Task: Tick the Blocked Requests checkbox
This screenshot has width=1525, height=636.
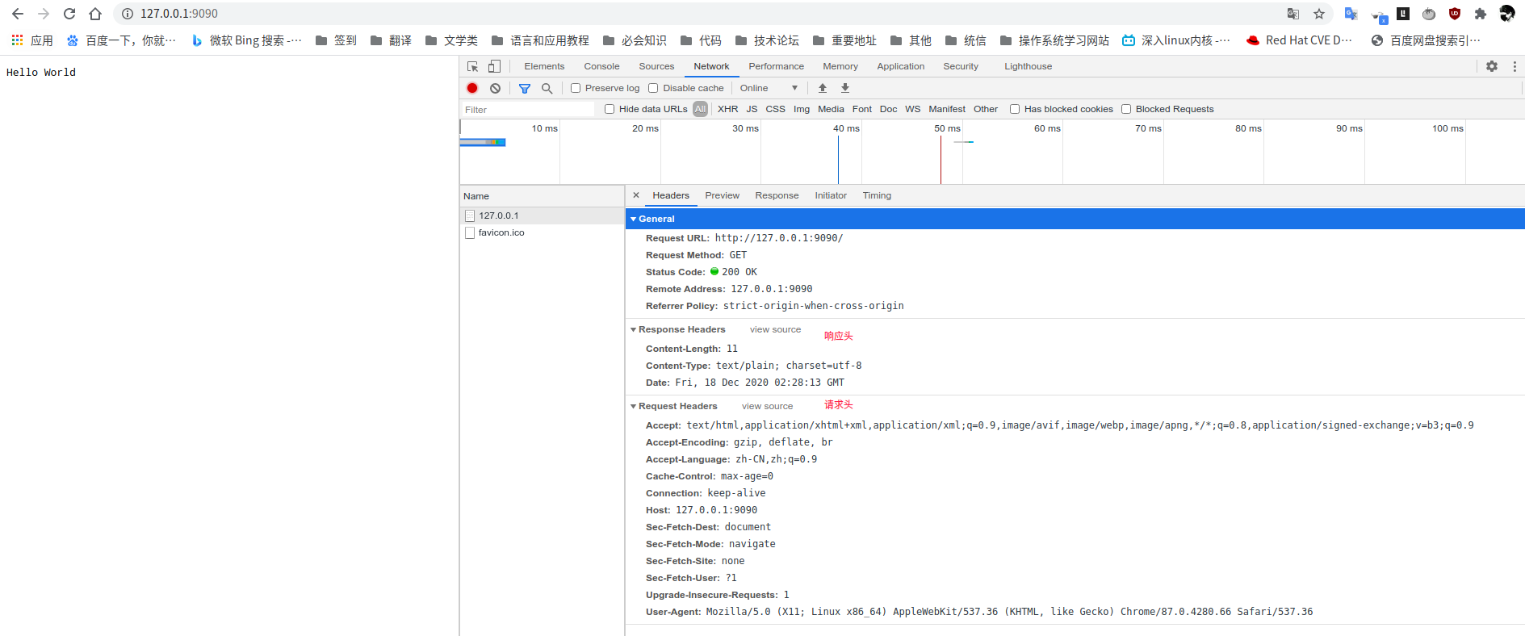Action: pyautogui.click(x=1126, y=109)
